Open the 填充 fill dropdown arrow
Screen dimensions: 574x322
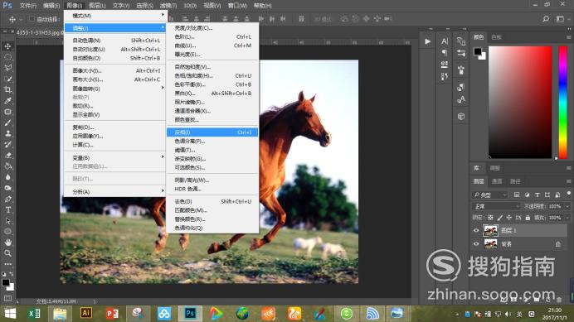567,218
